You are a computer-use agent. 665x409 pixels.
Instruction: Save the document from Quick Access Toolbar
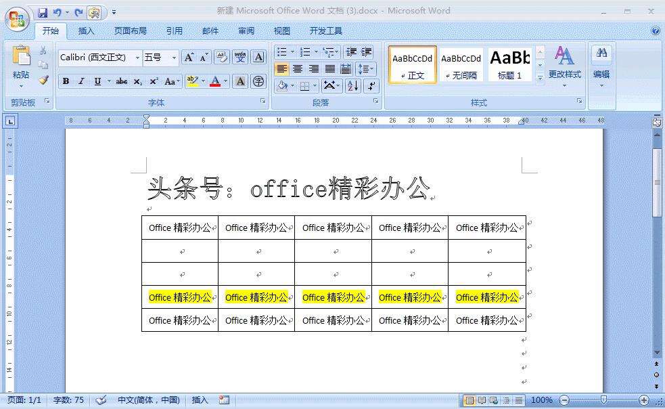[x=43, y=13]
